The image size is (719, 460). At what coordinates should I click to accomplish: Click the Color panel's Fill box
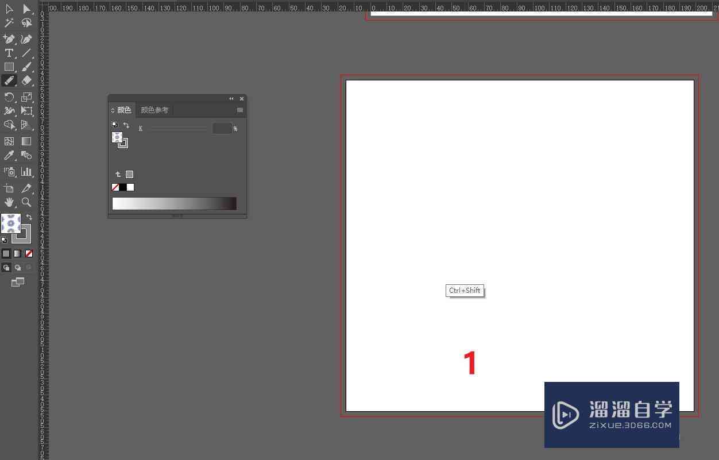(x=117, y=137)
